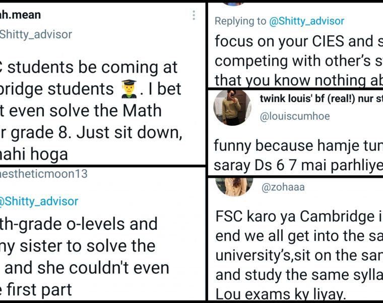Click the Shitty_advisor handle under ah.mean
383x303 pixels.
tap(35, 34)
